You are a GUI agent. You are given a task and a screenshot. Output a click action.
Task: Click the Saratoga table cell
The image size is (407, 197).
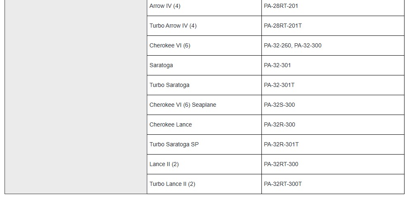pos(161,65)
